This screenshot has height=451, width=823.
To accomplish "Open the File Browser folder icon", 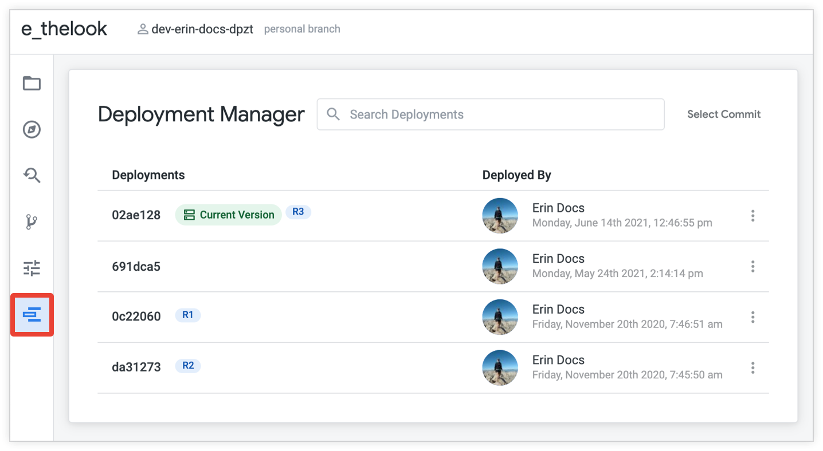I will 32,84.
